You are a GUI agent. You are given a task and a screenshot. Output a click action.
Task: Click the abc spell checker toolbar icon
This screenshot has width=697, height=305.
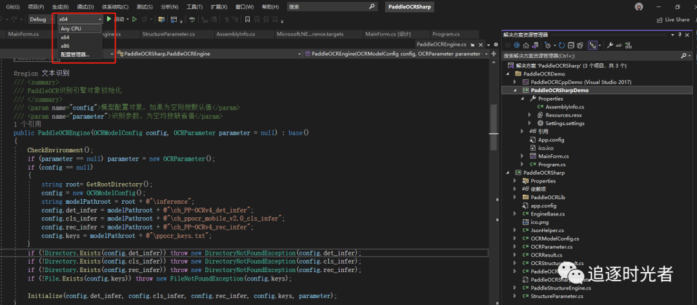pos(192,19)
